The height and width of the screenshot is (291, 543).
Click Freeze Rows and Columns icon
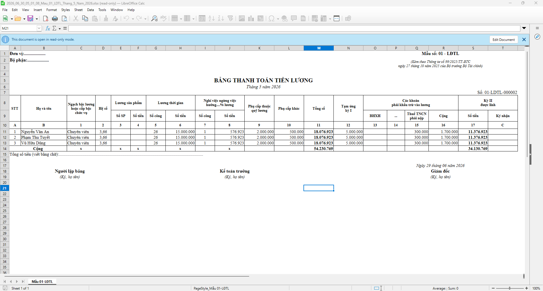[x=324, y=19]
